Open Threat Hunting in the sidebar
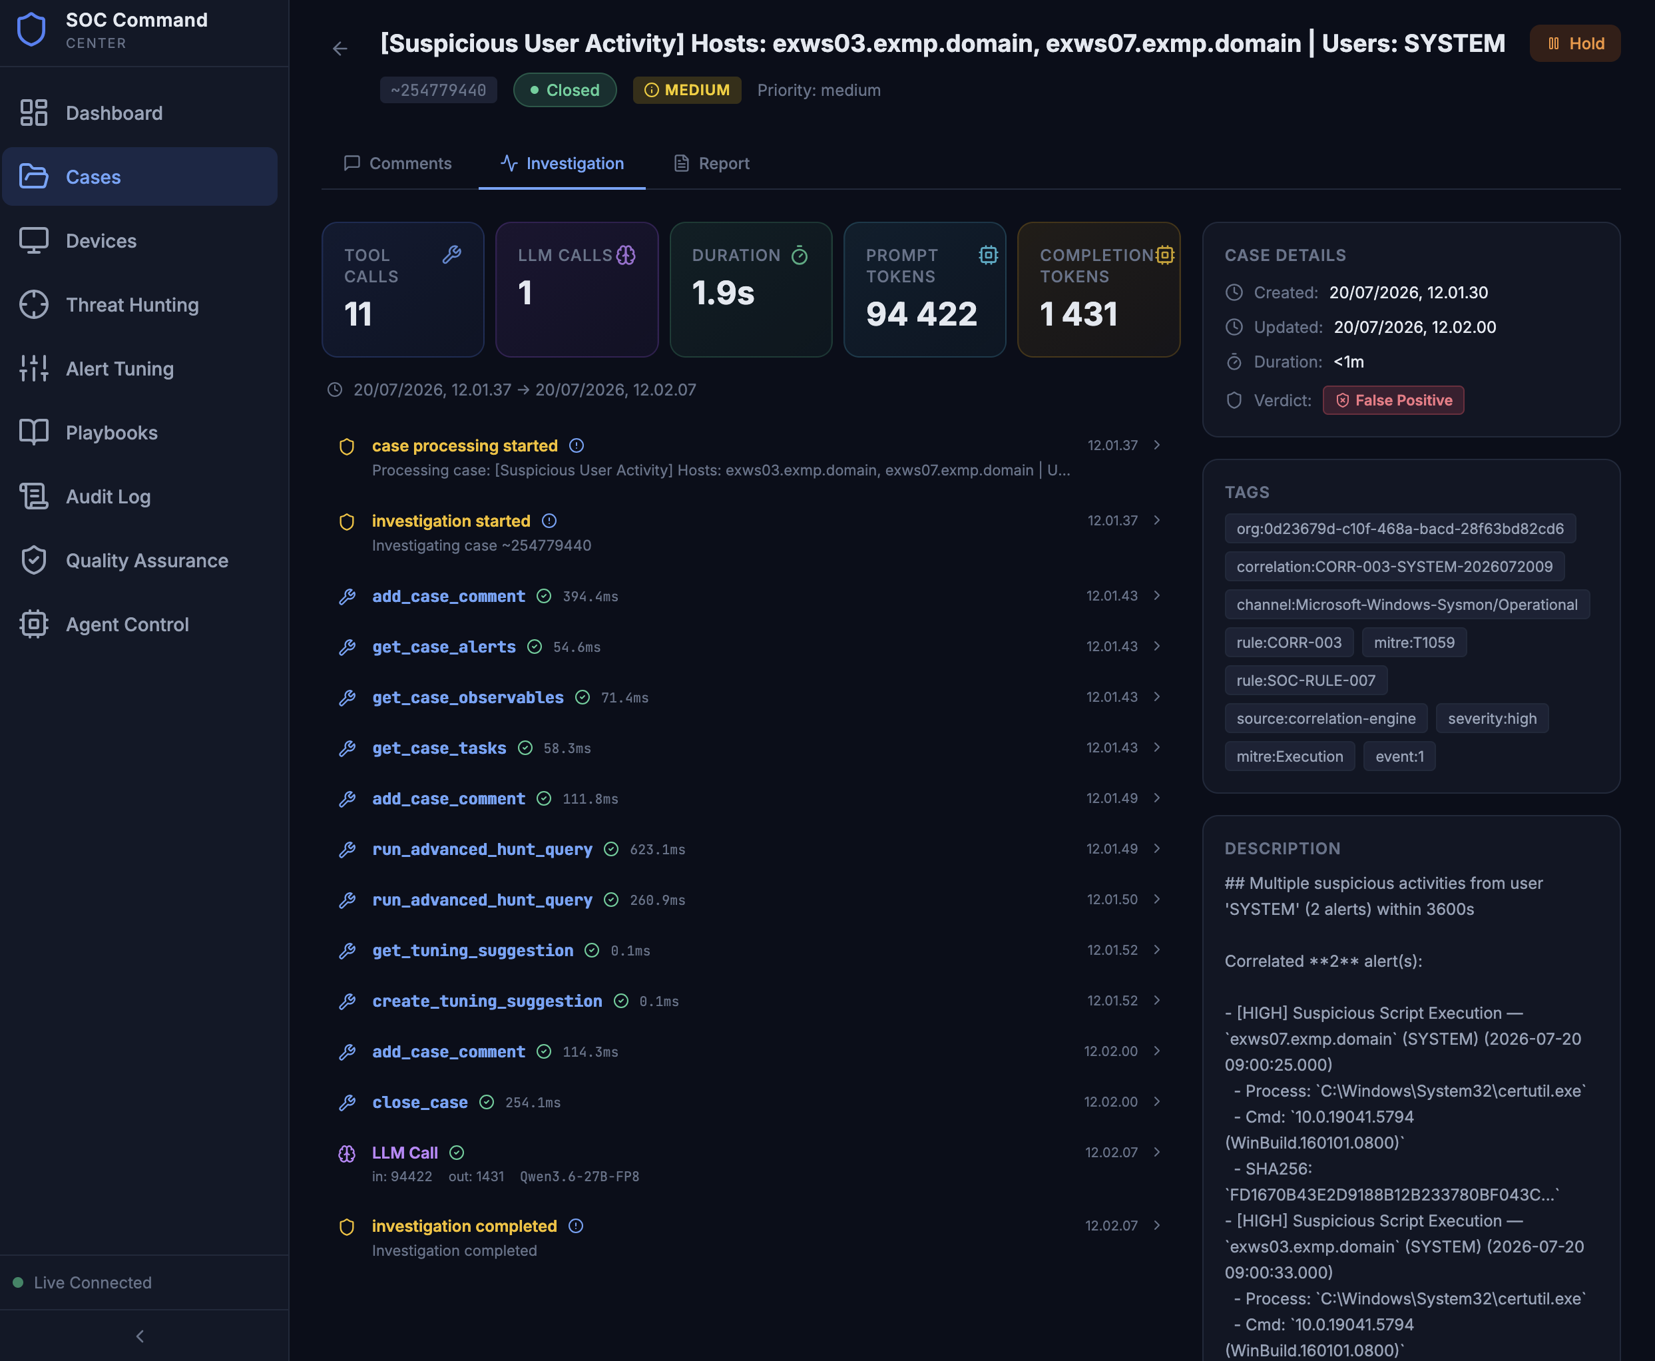The height and width of the screenshot is (1361, 1655). pos(140,305)
